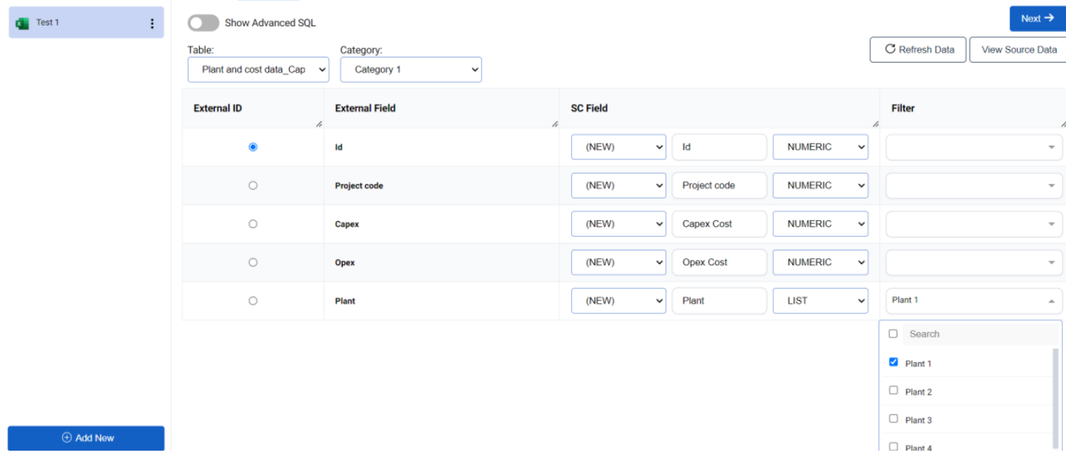This screenshot has height=453, width=1066.
Task: Open the LIST type dropdown in Plant row
Action: [x=820, y=301]
